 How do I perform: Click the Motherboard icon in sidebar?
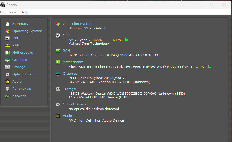[x=7, y=53]
